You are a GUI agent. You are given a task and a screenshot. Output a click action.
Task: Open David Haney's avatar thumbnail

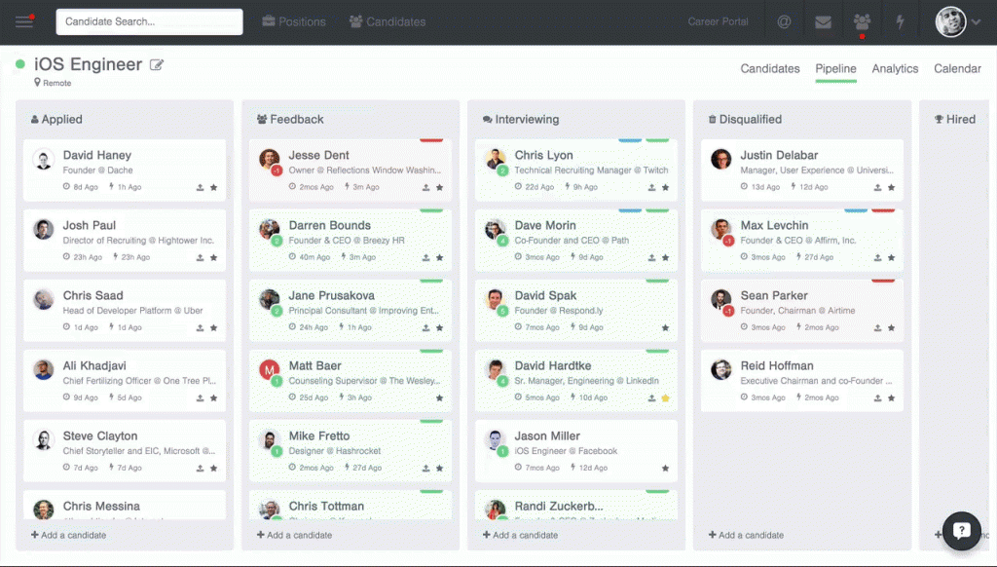click(43, 160)
